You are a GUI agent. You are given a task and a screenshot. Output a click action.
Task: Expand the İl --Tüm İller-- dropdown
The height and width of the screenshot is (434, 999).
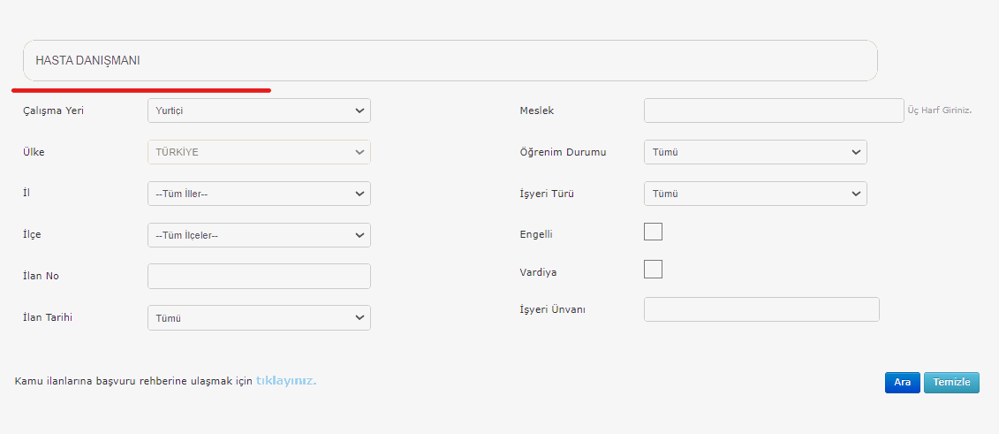tap(259, 194)
